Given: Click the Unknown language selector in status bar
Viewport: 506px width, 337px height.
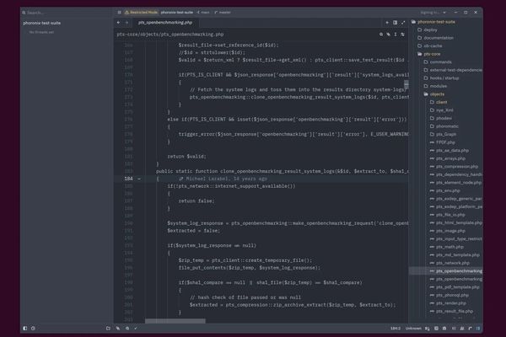Looking at the screenshot, I should tap(413, 329).
